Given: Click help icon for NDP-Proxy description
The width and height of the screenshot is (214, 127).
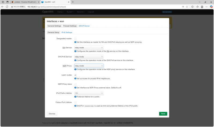Looking at the screenshot, I should (x=75, y=69).
